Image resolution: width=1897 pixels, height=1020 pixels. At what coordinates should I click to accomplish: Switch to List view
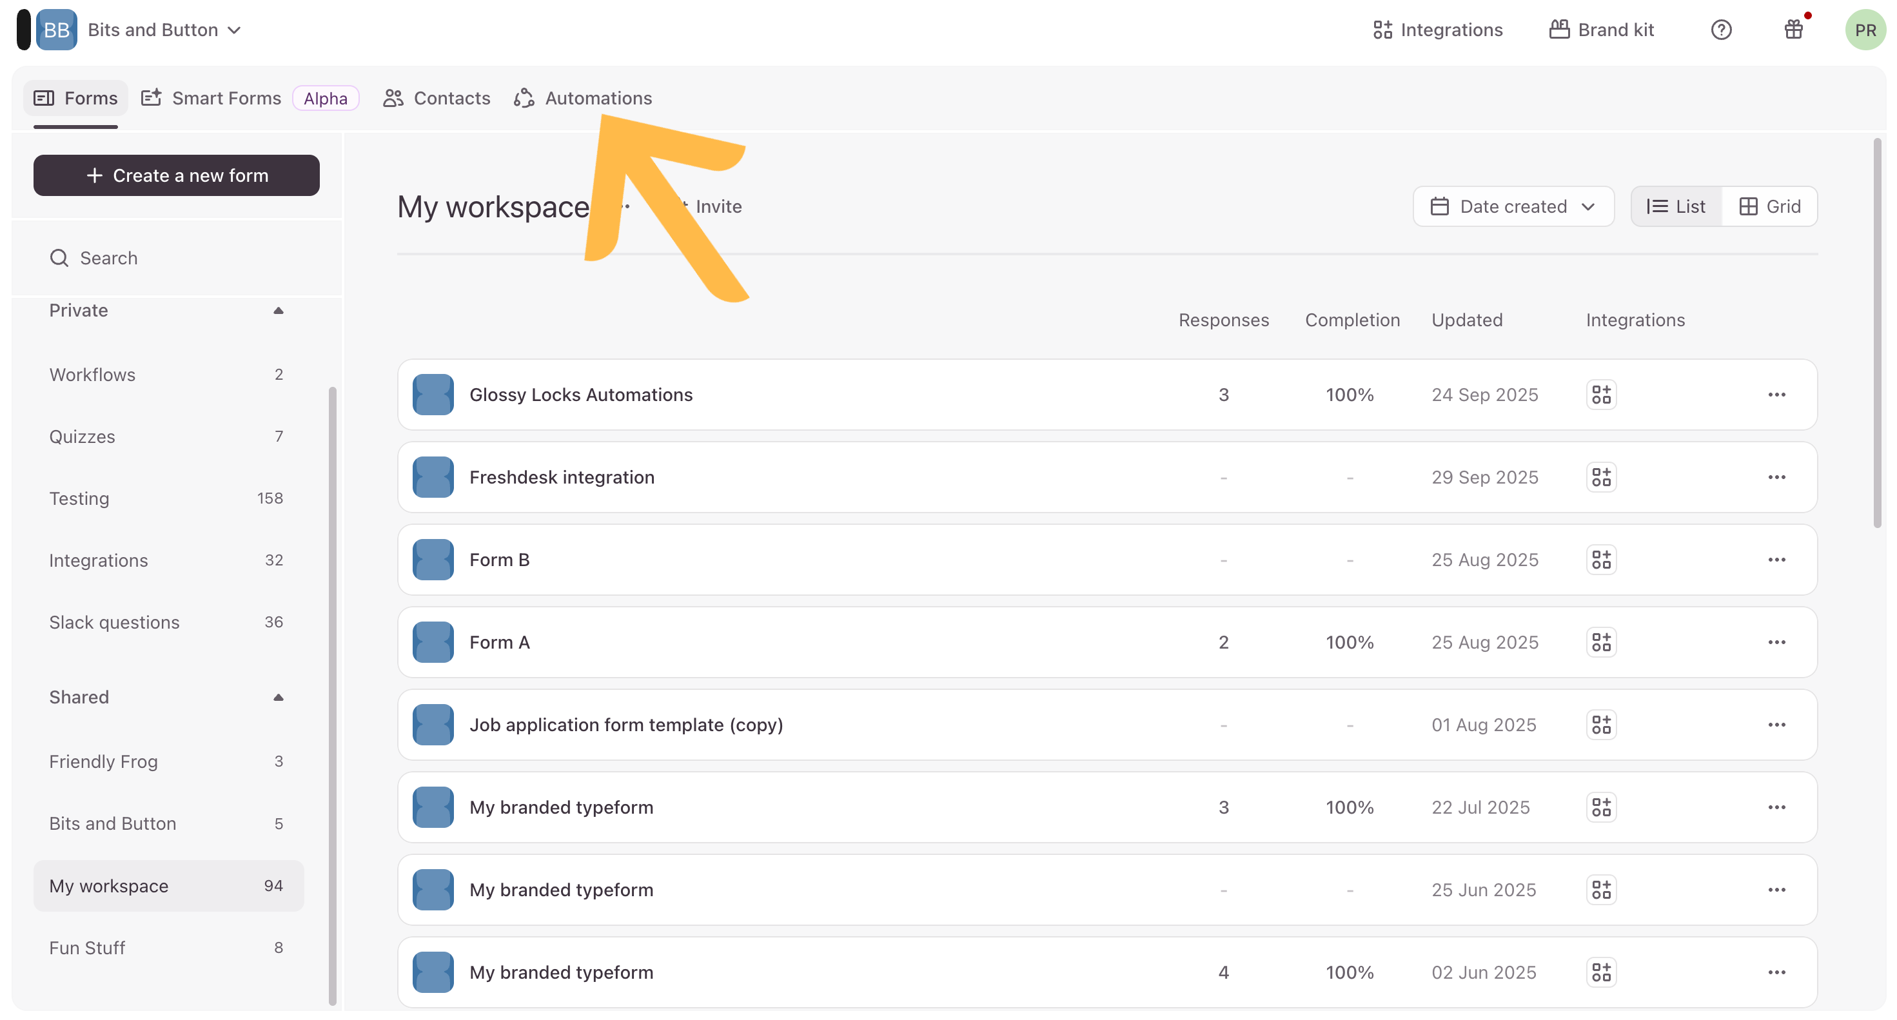pos(1676,206)
